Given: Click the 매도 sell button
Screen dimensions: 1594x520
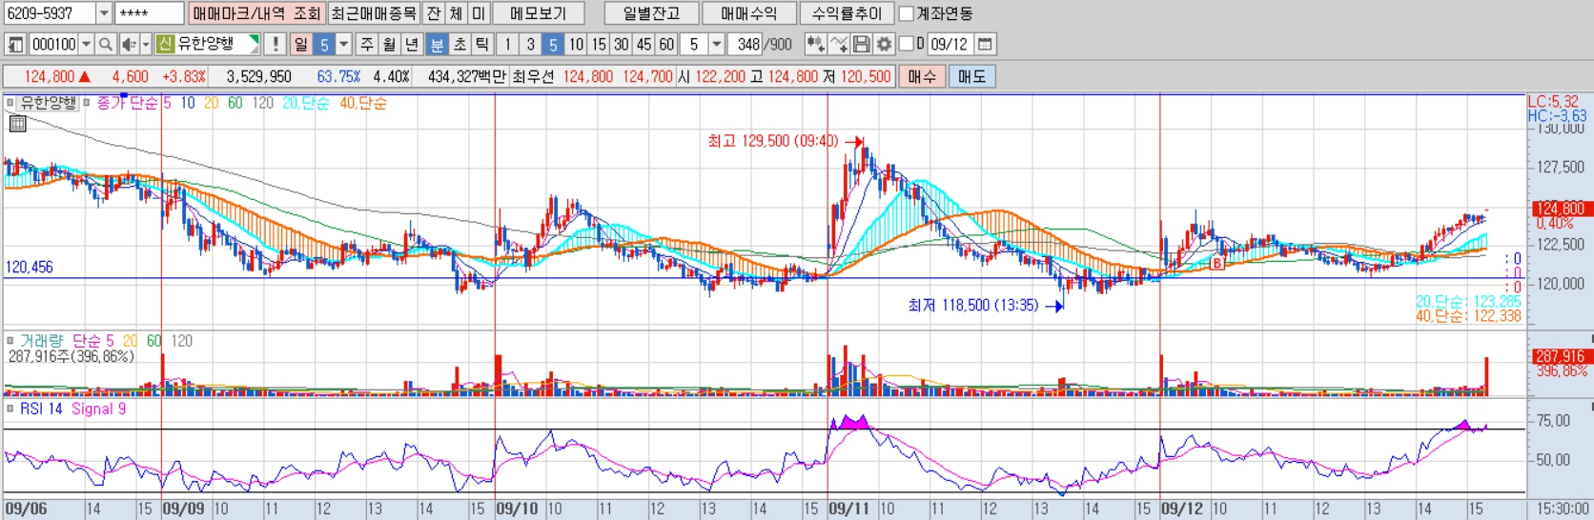Looking at the screenshot, I should (x=971, y=76).
